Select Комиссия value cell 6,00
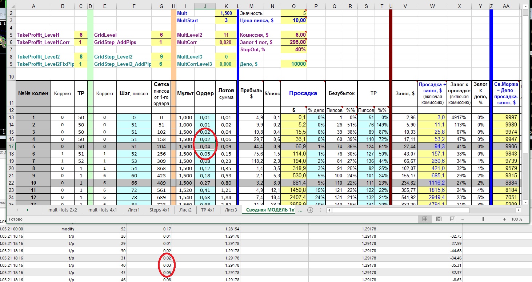The height and width of the screenshot is (282, 532). (293, 35)
